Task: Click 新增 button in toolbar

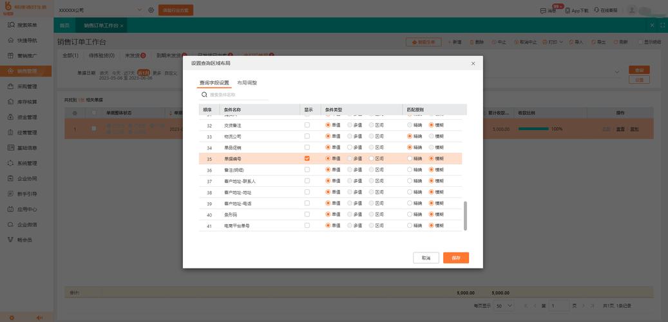Action: (x=454, y=42)
